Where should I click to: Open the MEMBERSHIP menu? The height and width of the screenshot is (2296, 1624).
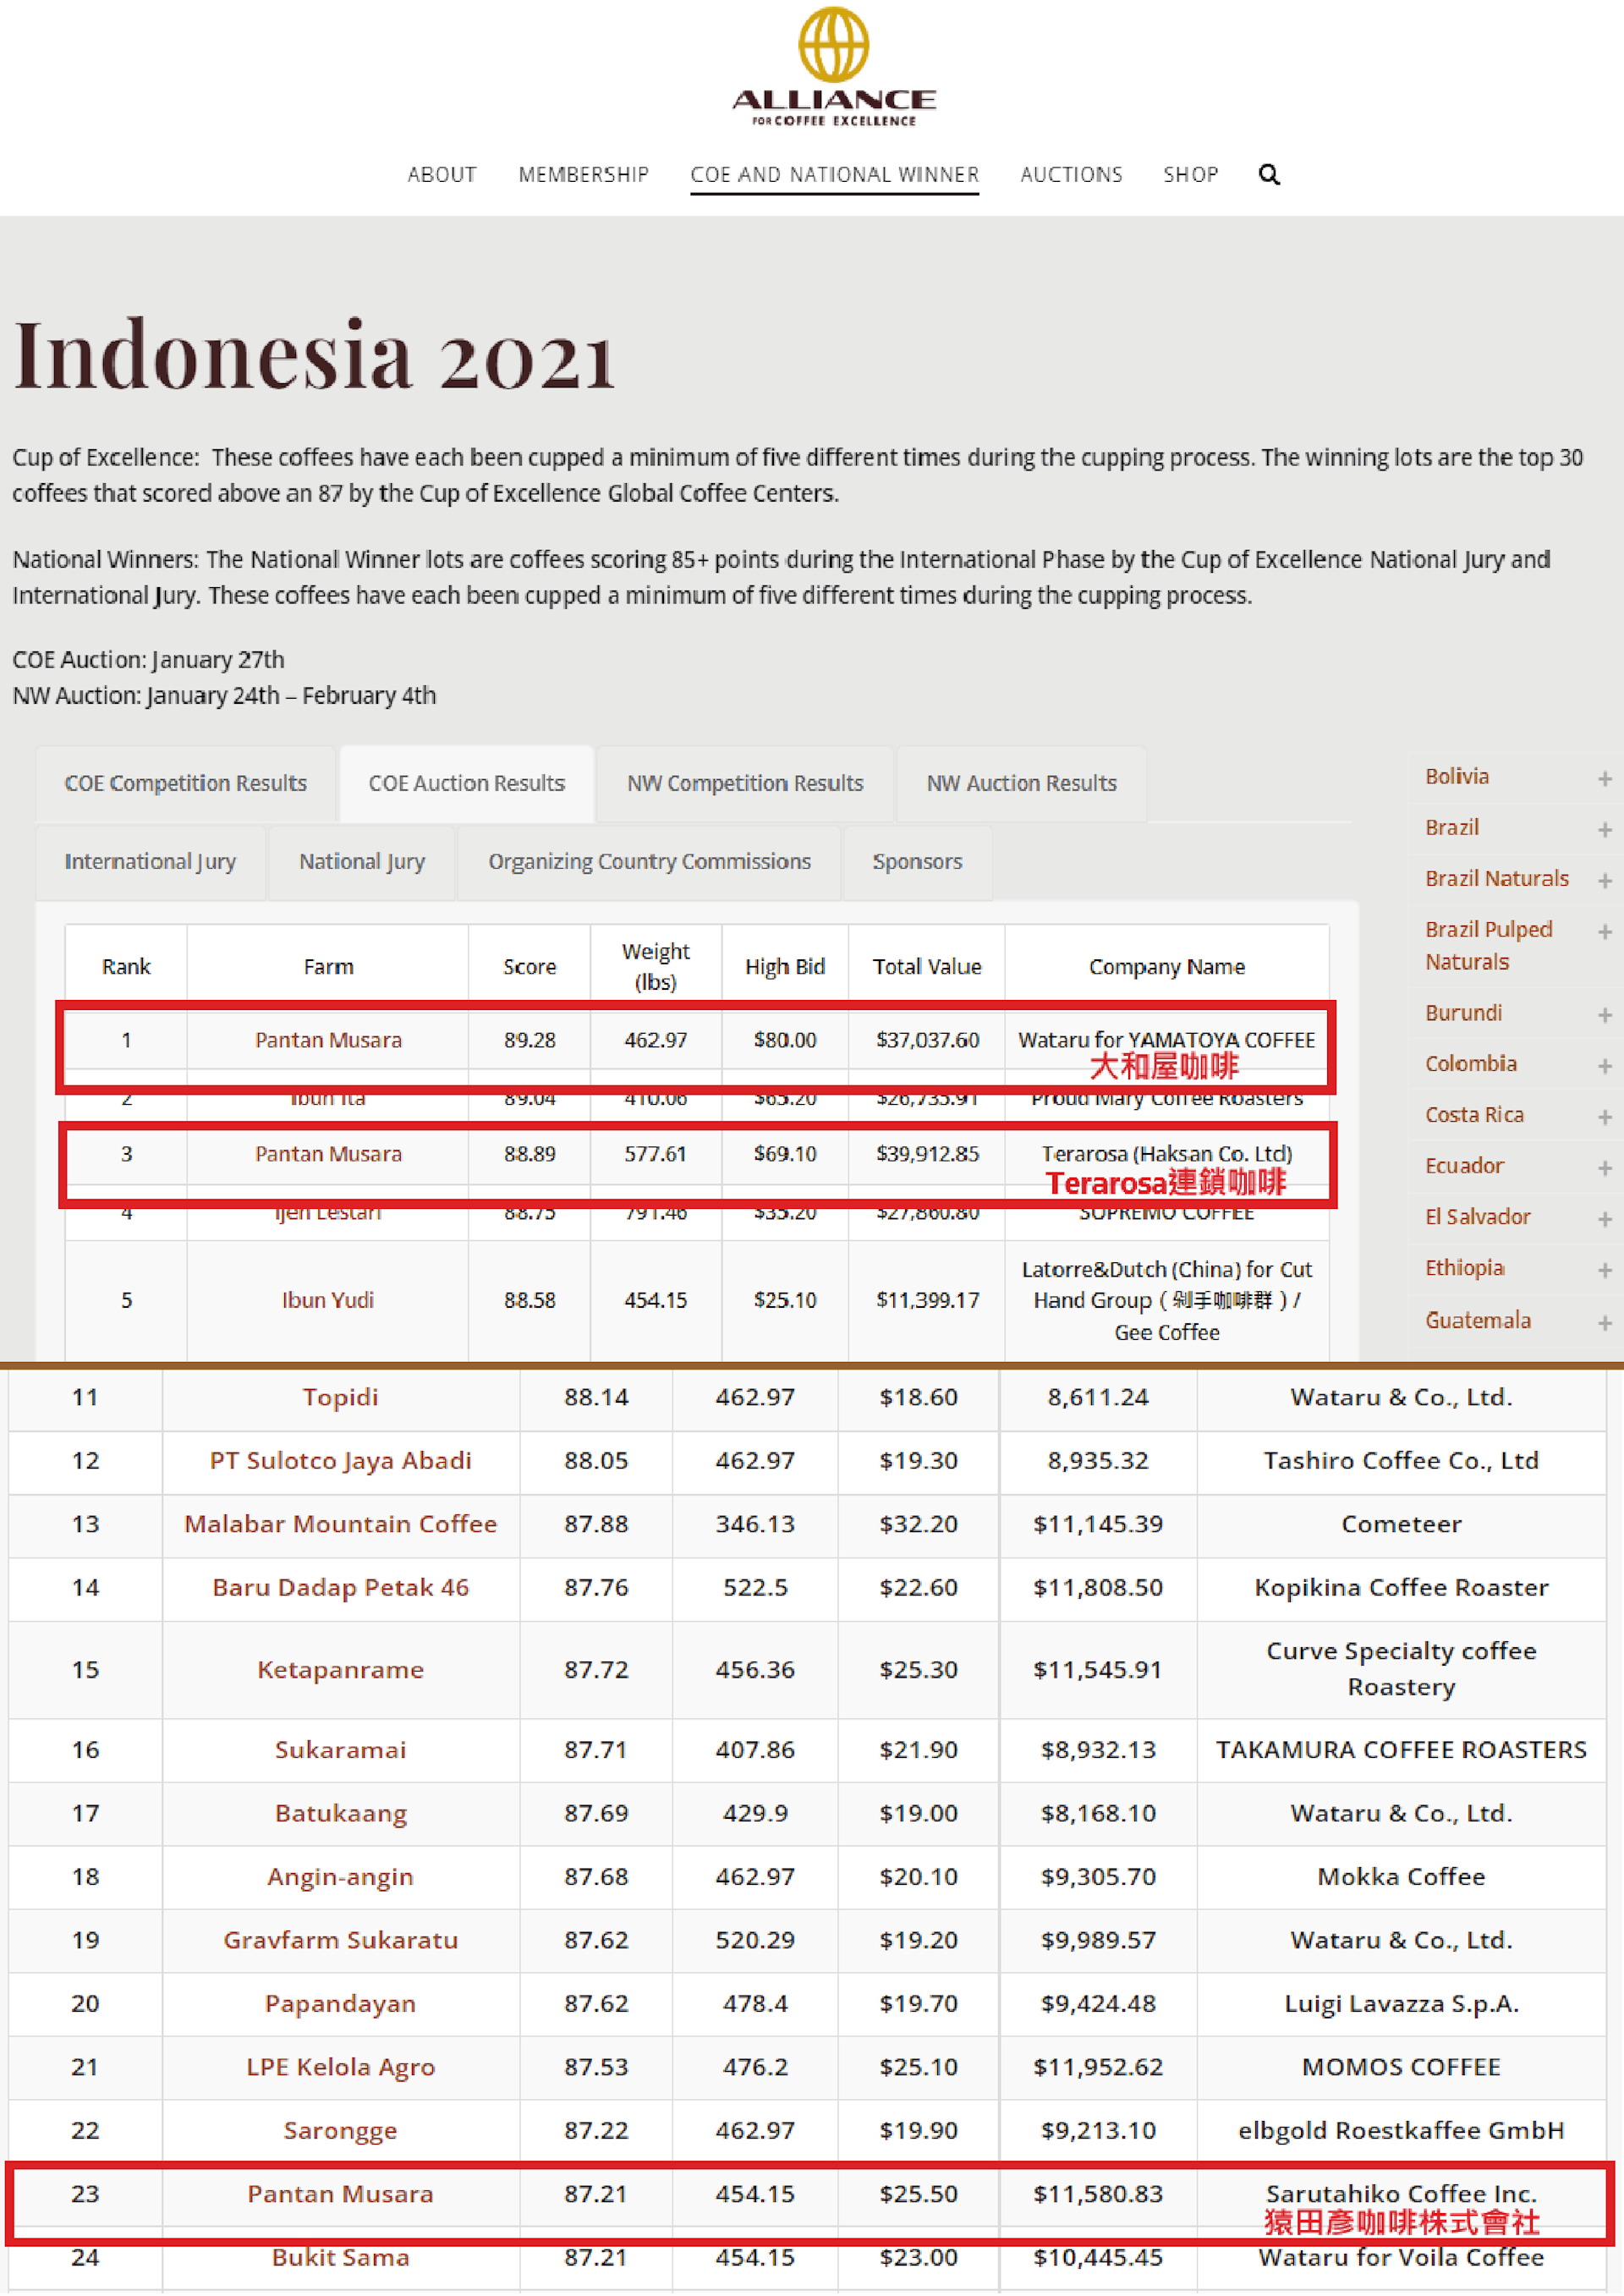tap(584, 175)
